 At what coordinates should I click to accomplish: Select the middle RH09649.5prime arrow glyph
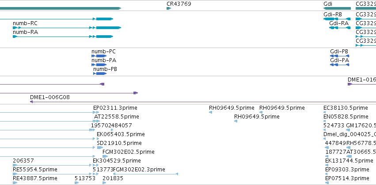pos(236,121)
